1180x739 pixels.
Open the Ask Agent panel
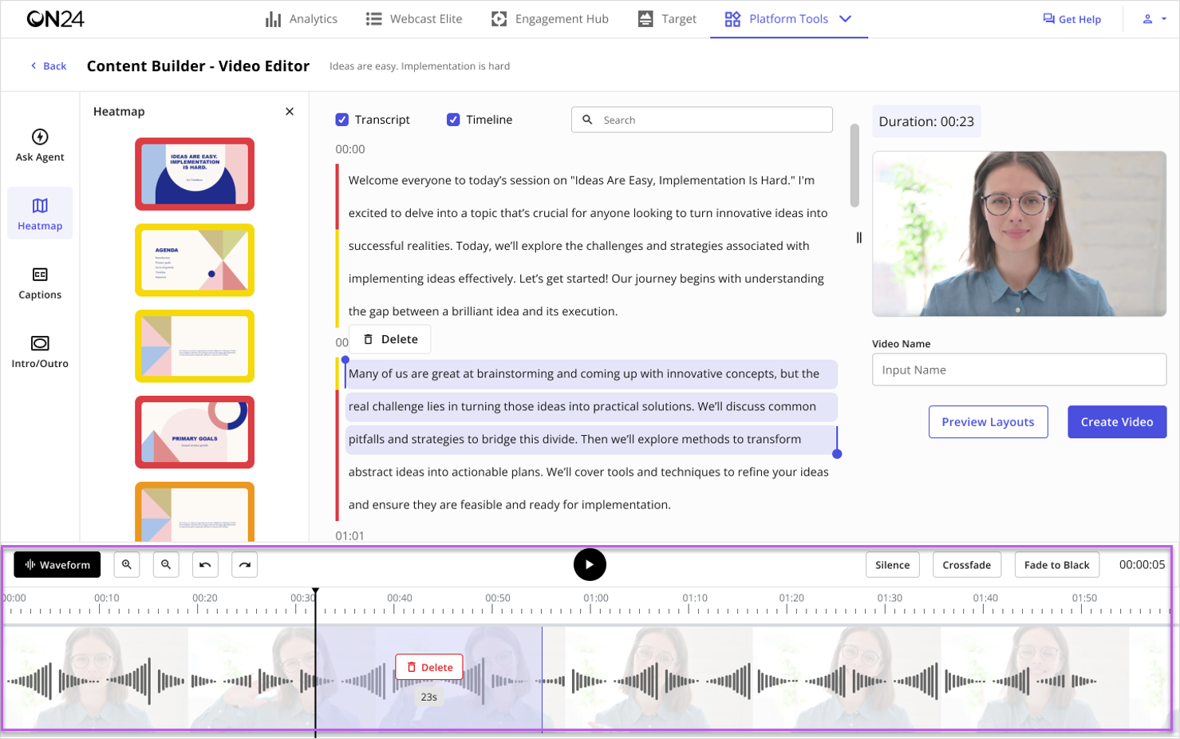(x=40, y=144)
